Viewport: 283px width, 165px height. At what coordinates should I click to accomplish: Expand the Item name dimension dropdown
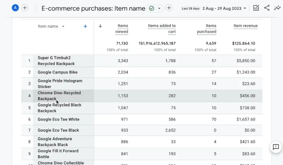point(63,26)
